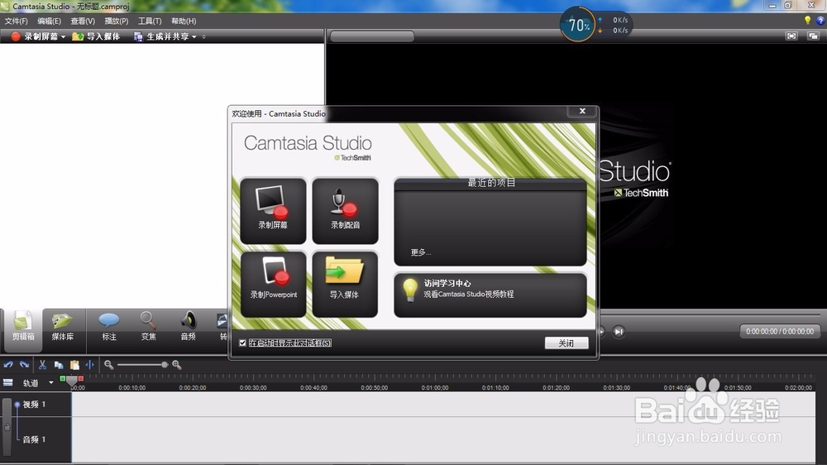Click the timecode display 0:00:00:00 / 0:00:00:00

pyautogui.click(x=780, y=332)
